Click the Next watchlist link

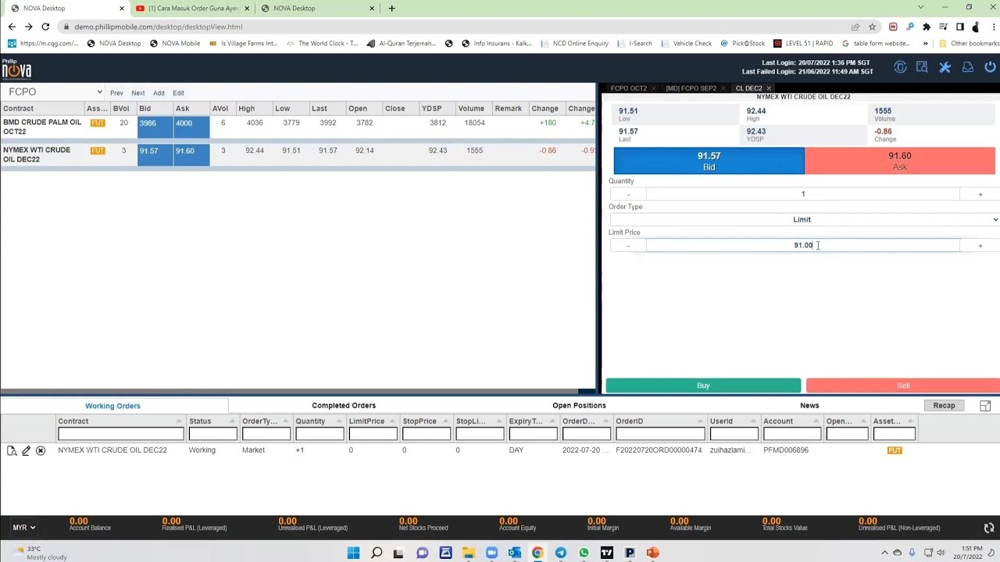(138, 93)
